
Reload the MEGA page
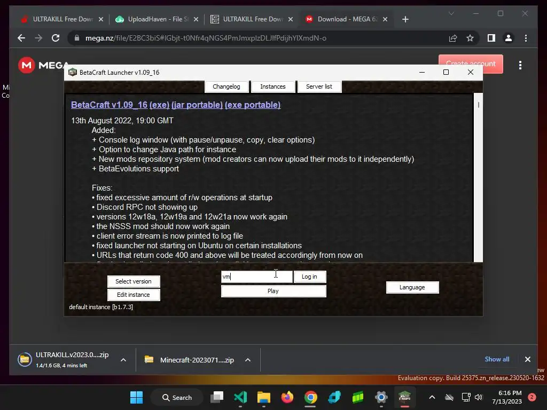56,38
